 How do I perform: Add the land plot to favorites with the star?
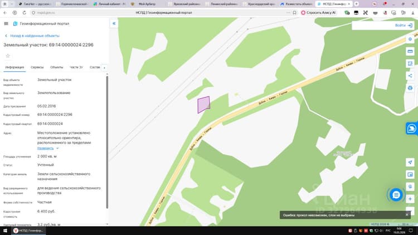coord(8,56)
